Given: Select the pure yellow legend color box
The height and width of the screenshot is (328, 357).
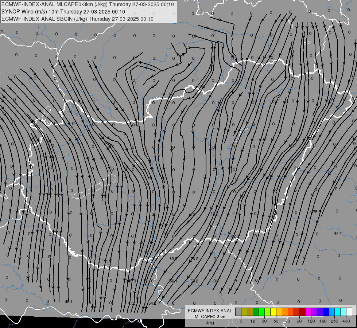Looking at the screenshot, I should (273, 312).
